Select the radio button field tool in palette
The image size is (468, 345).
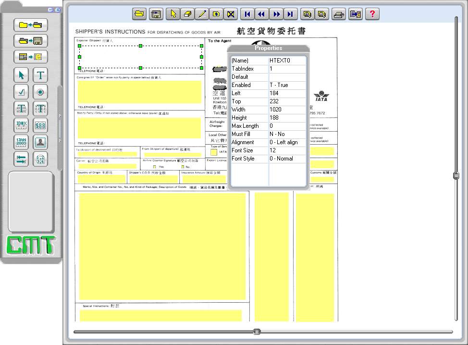pos(40,92)
